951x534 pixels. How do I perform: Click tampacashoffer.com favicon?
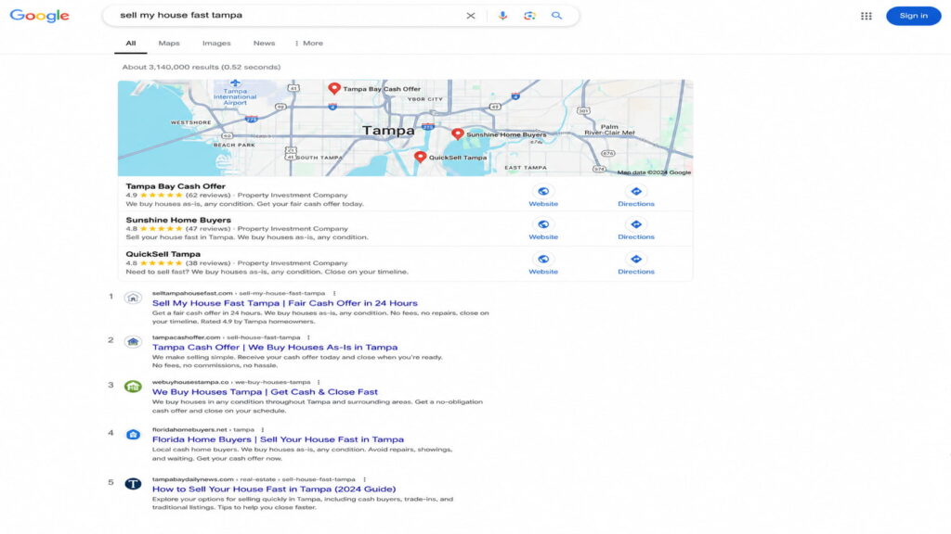133,342
